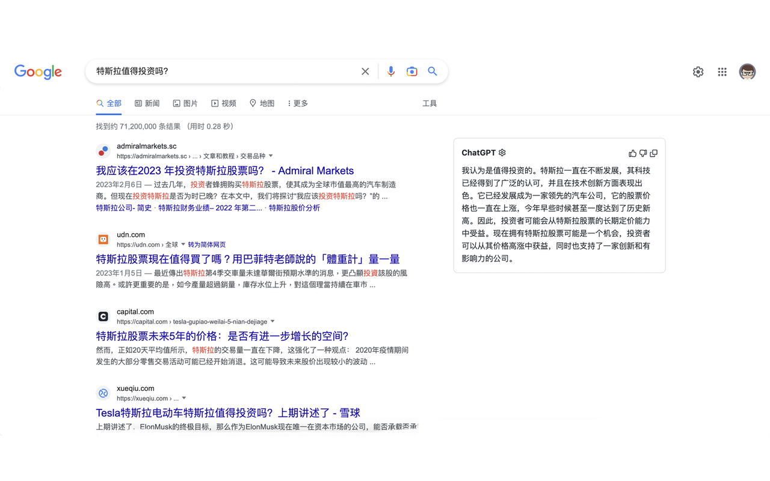The height and width of the screenshot is (481, 770).
Task: Click the ChatGPT panel heading
Action: 479,153
